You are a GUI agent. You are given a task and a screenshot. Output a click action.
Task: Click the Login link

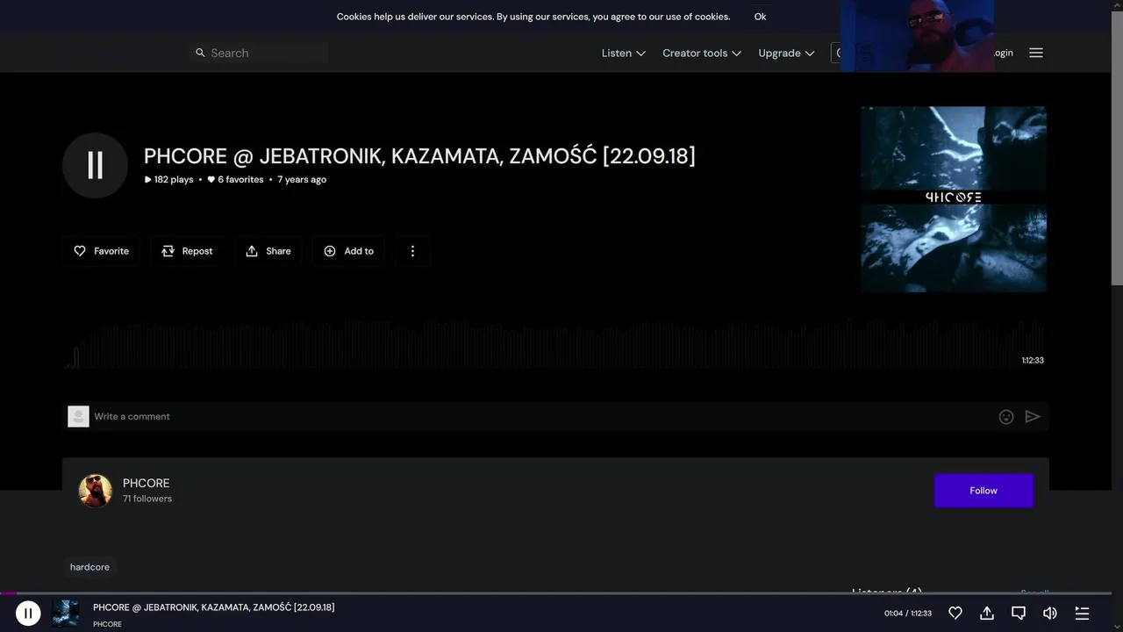[x=1003, y=53]
